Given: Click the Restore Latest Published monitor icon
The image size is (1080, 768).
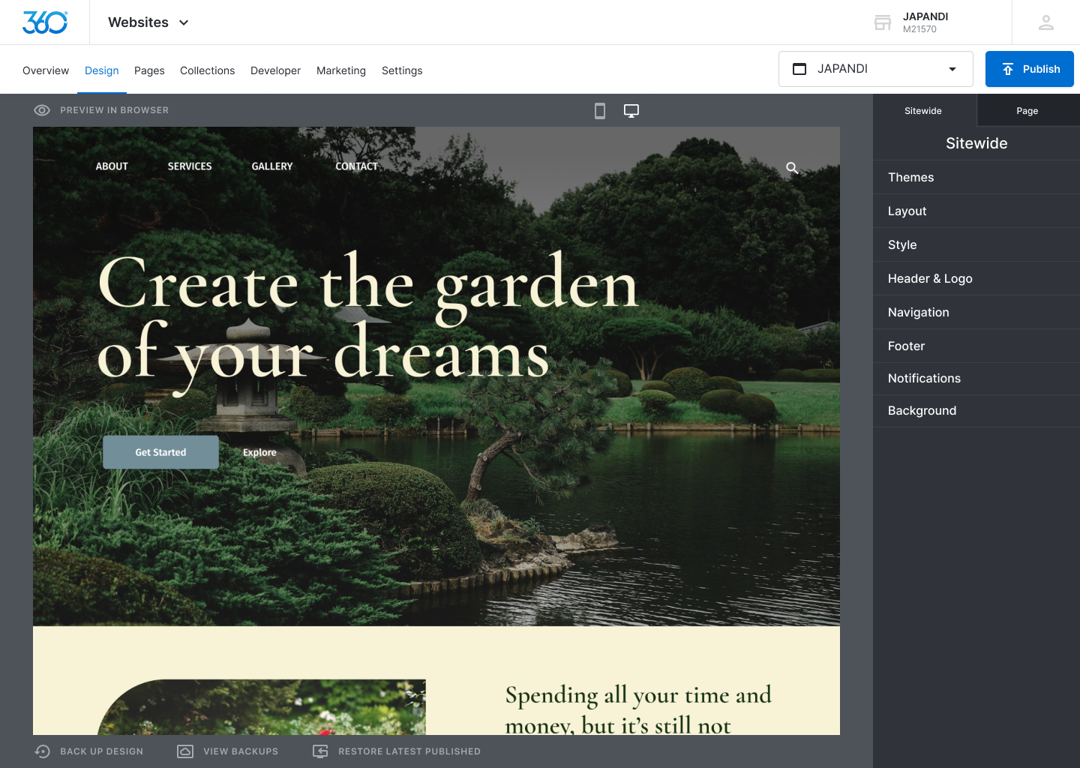Looking at the screenshot, I should pos(320,751).
